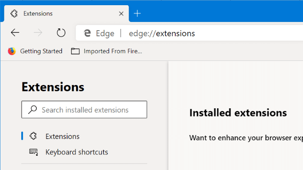Click the Installed extensions heading
The height and width of the screenshot is (170, 303).
click(238, 113)
